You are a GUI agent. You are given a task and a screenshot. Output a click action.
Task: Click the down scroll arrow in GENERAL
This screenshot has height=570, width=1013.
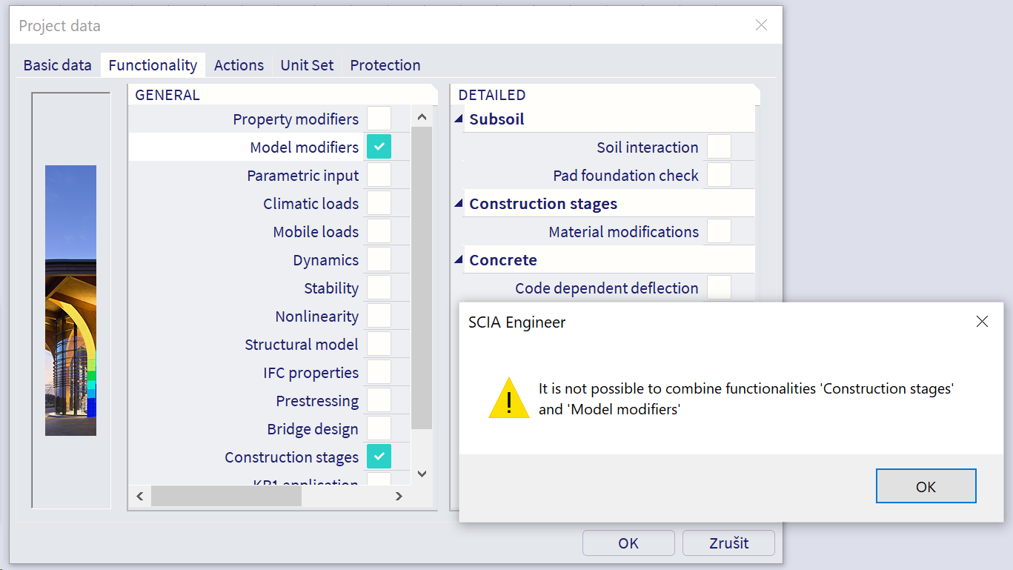[x=421, y=474]
